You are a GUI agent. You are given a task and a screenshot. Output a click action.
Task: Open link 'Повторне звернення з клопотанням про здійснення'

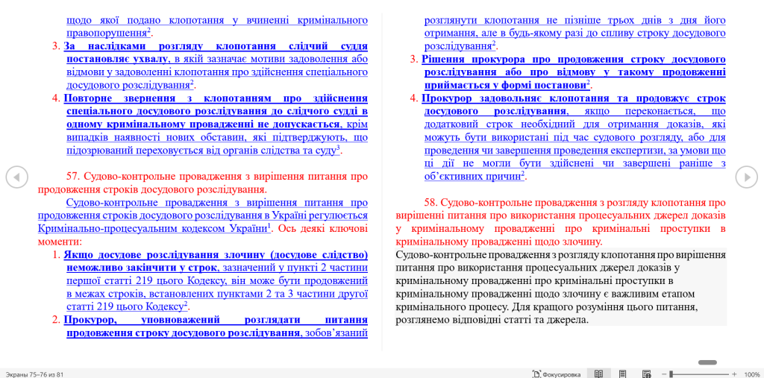pyautogui.click(x=216, y=98)
